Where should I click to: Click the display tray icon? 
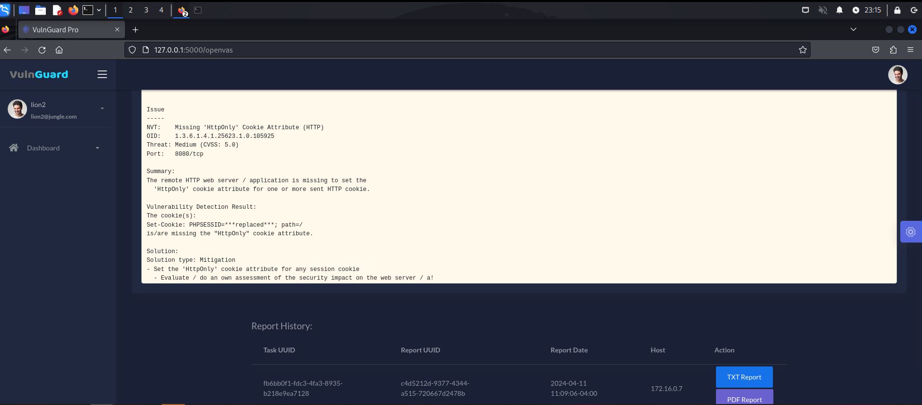point(805,10)
